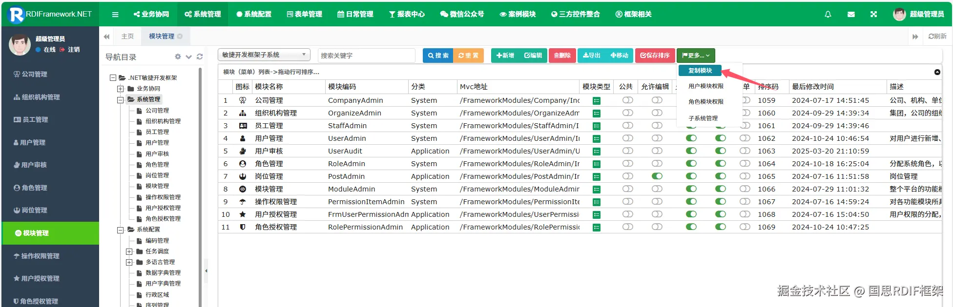Expand the 多语言管理 tree node
This screenshot has height=307, width=953.
[129, 262]
